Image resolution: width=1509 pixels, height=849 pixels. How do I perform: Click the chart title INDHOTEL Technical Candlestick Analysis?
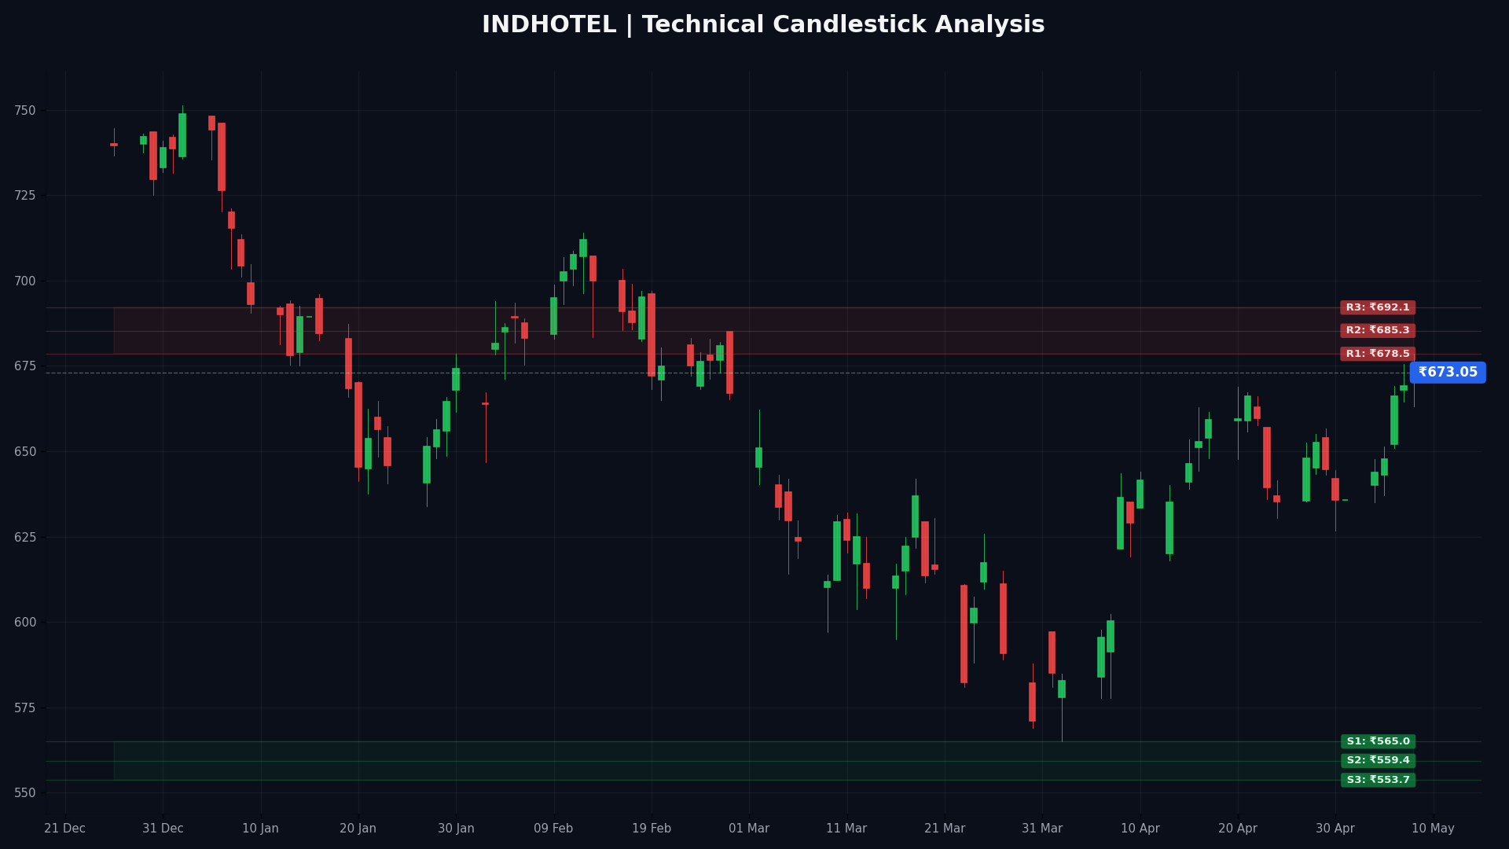[x=763, y=25]
